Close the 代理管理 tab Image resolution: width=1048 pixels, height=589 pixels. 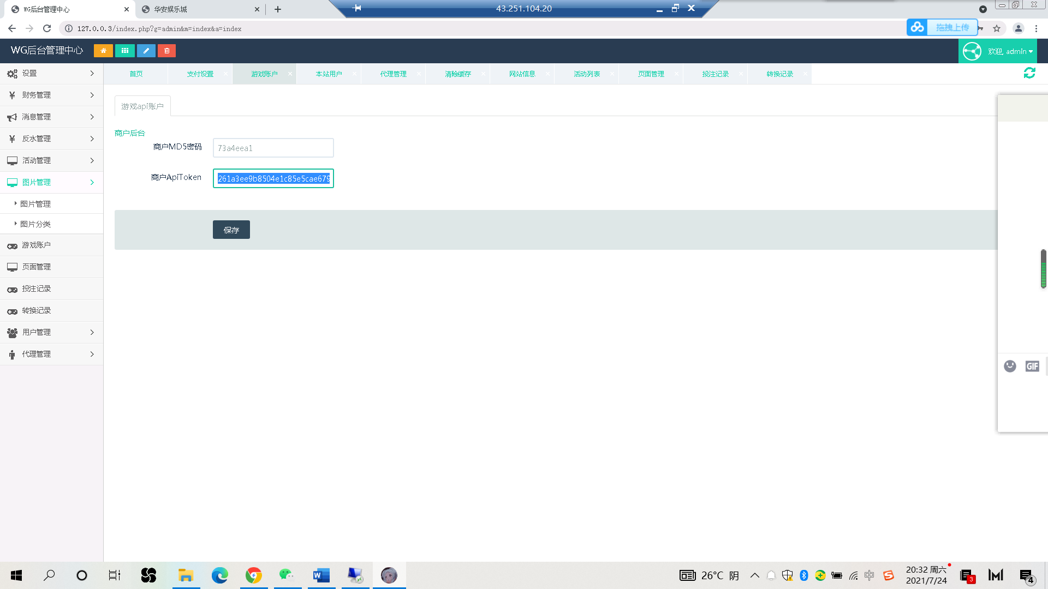click(x=419, y=74)
